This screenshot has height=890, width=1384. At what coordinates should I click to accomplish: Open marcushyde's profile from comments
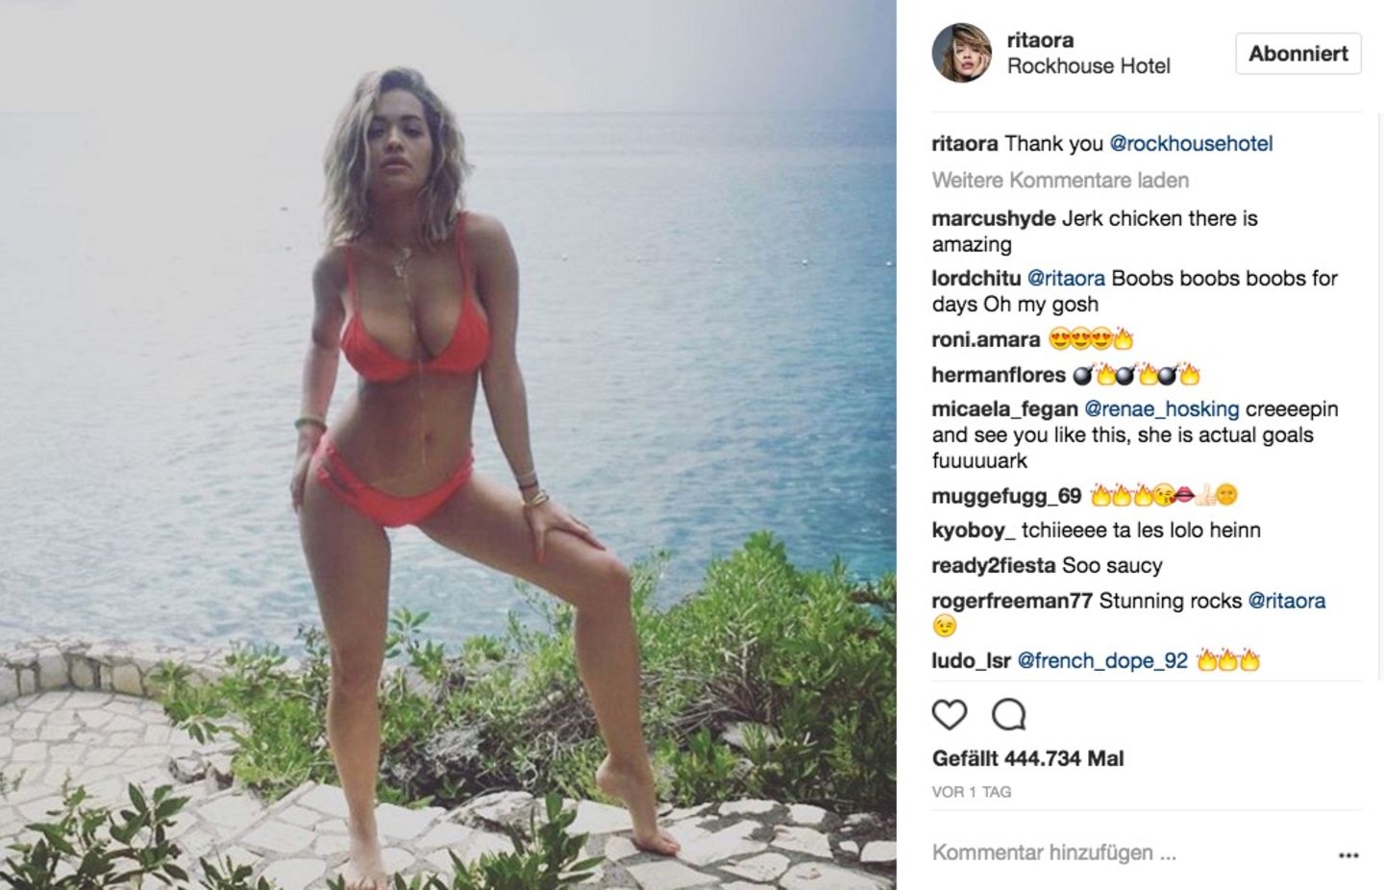pyautogui.click(x=994, y=219)
